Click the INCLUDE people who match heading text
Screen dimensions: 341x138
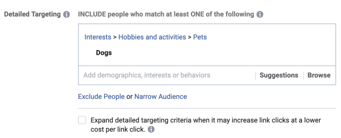(x=166, y=14)
